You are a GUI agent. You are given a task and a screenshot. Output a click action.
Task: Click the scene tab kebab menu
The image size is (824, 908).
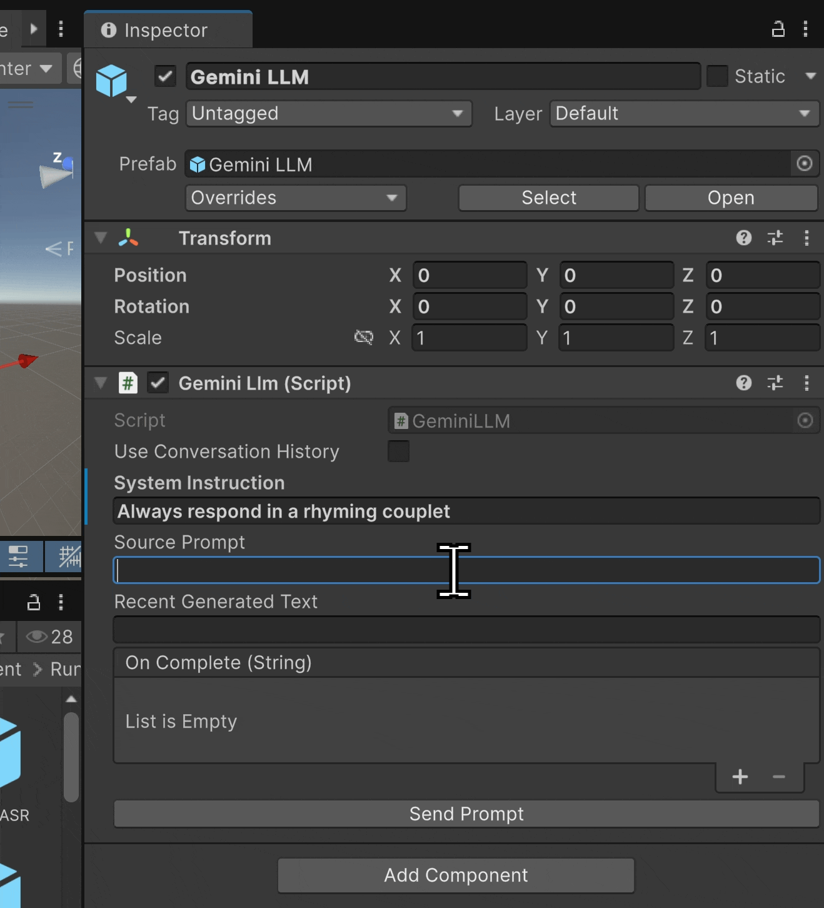(61, 29)
